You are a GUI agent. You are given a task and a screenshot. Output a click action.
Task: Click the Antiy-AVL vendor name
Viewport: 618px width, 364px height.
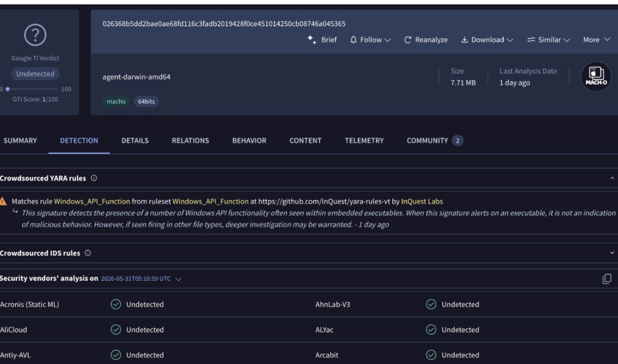[x=15, y=355]
